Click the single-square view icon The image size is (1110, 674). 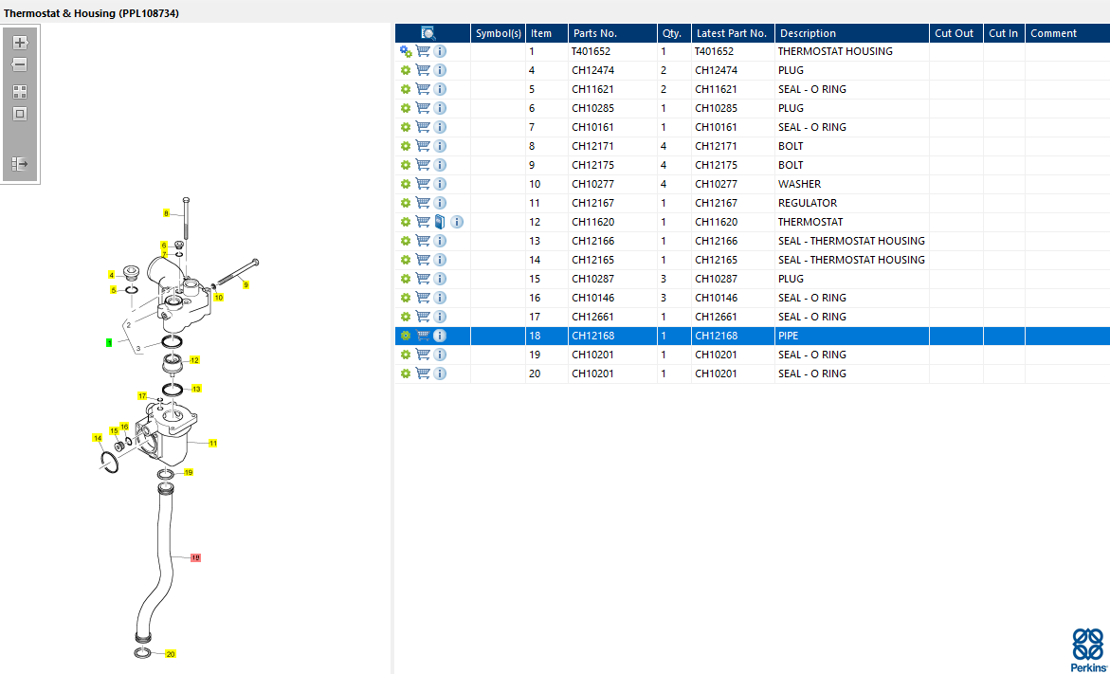click(20, 114)
